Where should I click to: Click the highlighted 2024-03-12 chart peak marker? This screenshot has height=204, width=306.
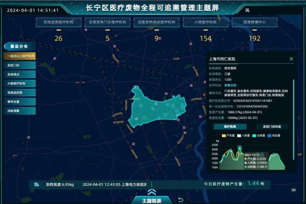pyautogui.click(x=239, y=147)
